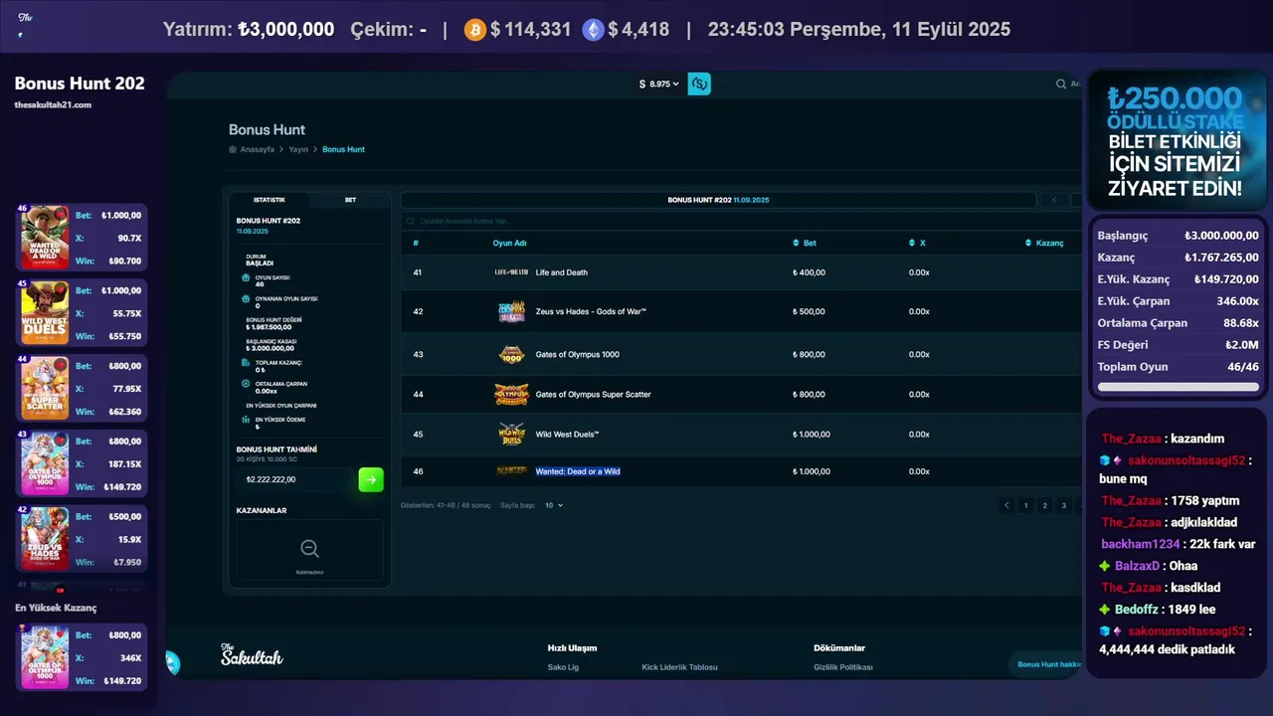Click the En Yüksek Kazanç game thumbnail
The width and height of the screenshot is (1273, 716).
[x=45, y=657]
